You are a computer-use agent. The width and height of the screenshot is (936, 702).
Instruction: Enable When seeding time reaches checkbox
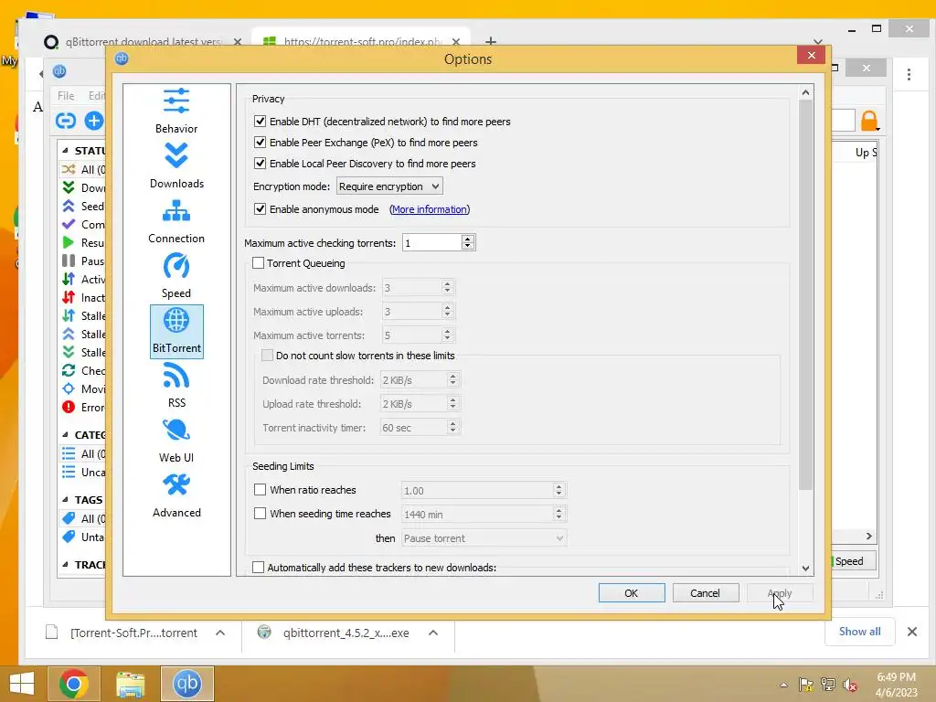tap(260, 514)
